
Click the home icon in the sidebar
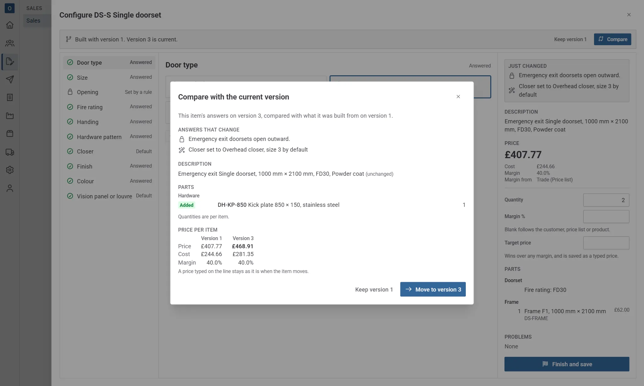pos(10,25)
